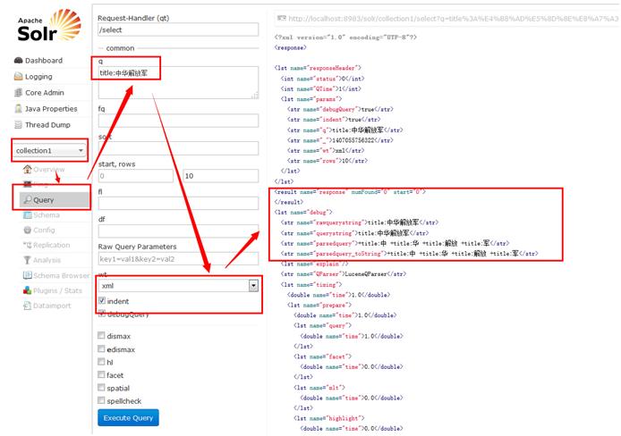Image resolution: width=621 pixels, height=436 pixels.
Task: Click the q query textarea
Action: 178,82
